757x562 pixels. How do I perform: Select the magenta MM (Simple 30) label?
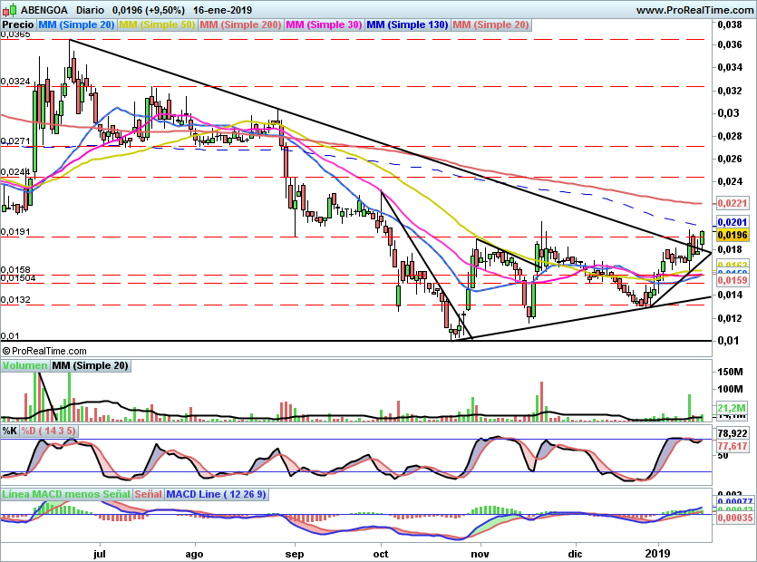click(x=324, y=24)
